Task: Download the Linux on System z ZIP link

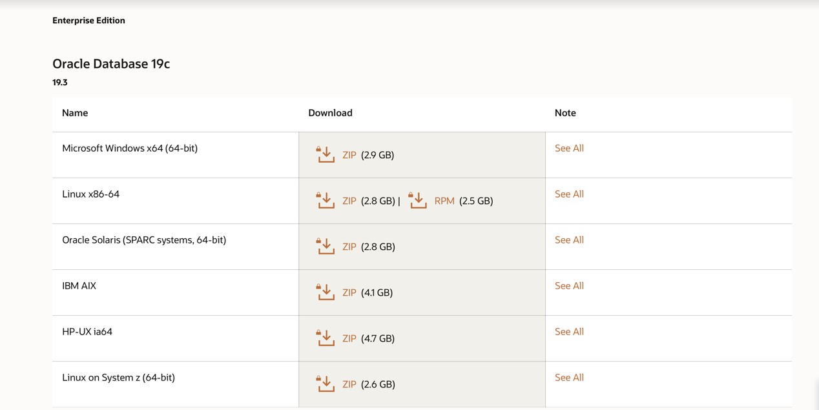Action: (x=349, y=384)
